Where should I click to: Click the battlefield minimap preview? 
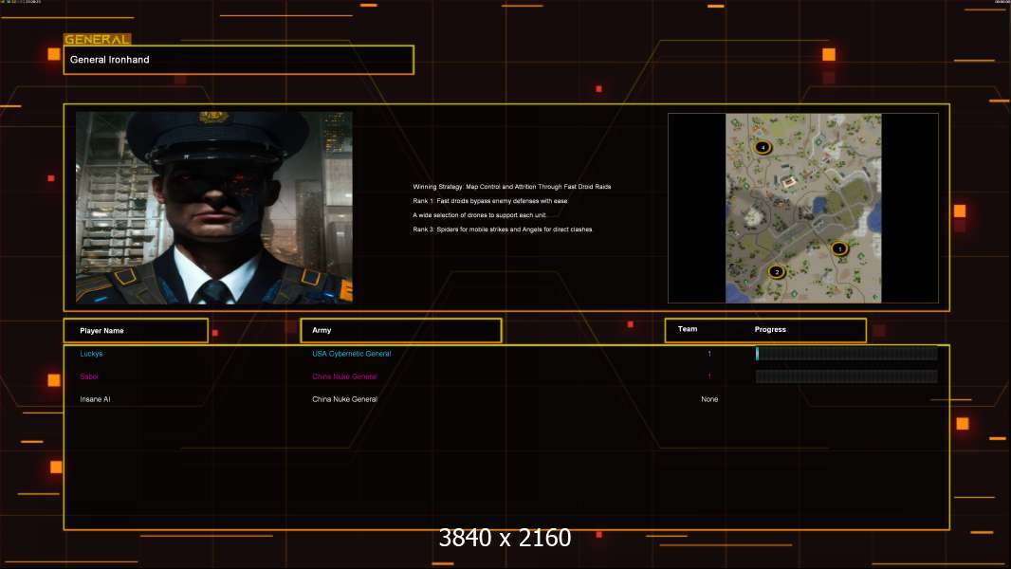tap(803, 208)
